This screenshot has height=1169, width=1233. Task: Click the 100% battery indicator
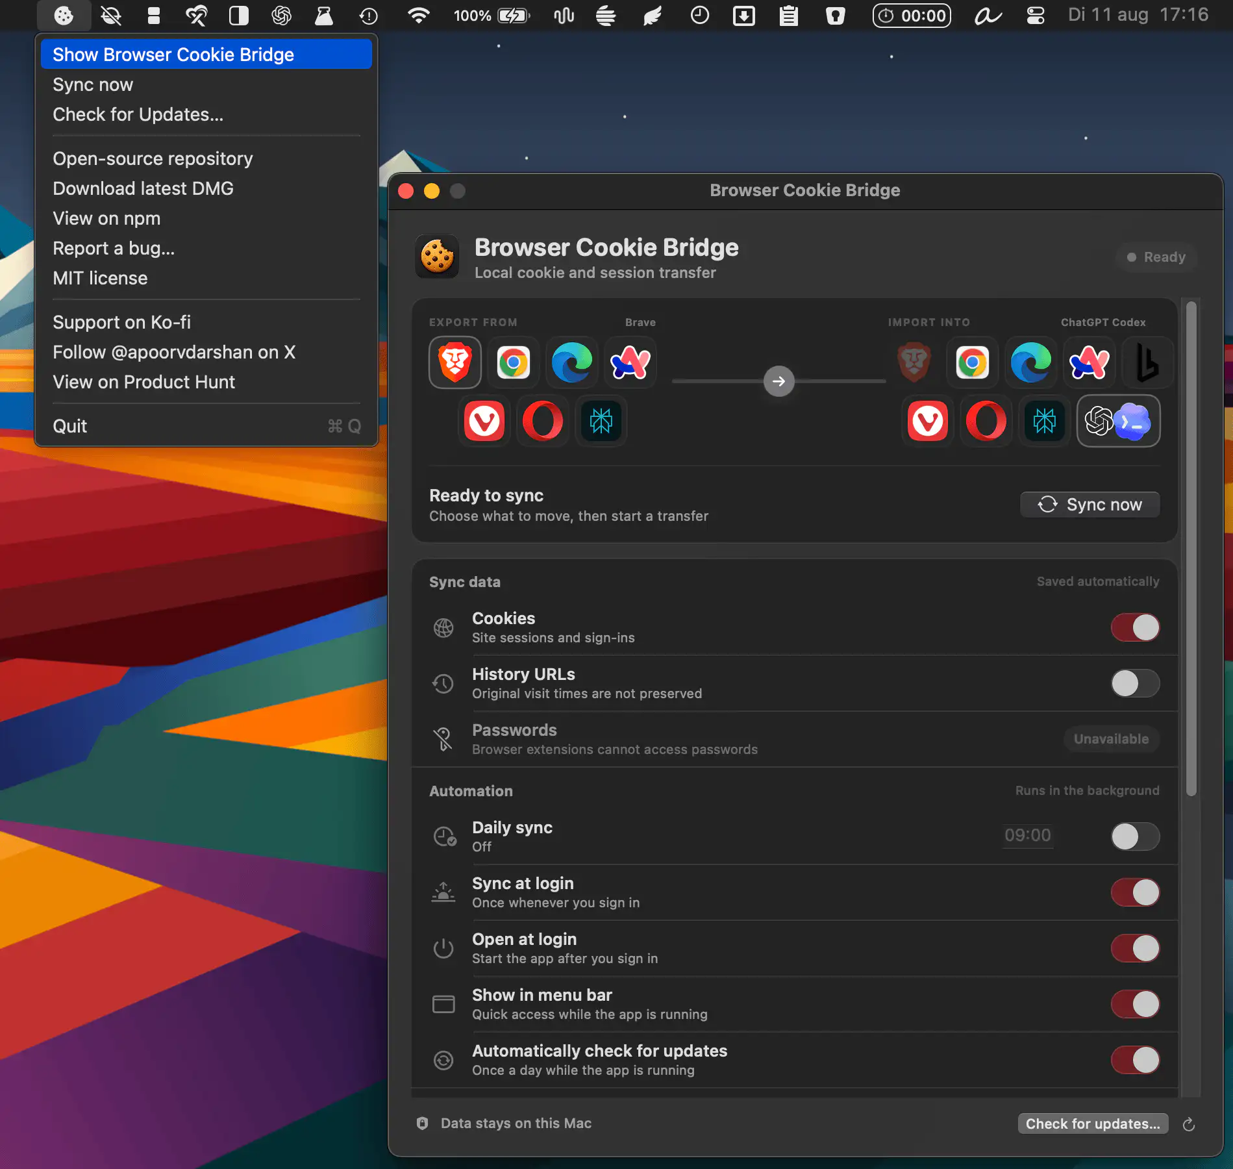pos(492,15)
